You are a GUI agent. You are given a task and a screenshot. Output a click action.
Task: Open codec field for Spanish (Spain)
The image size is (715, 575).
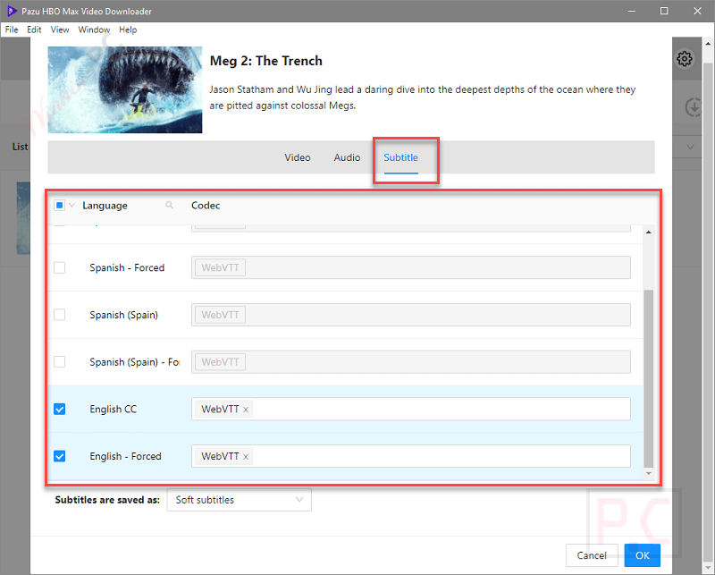coord(411,315)
